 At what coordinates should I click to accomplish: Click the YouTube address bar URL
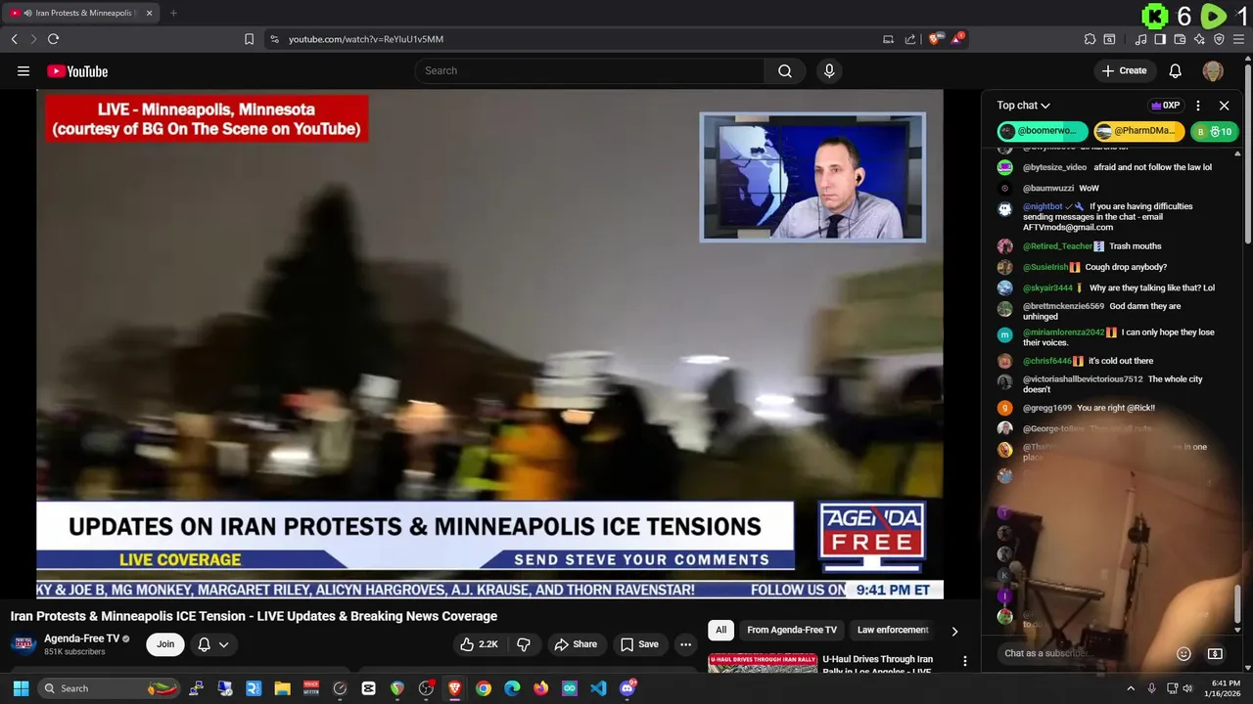[x=366, y=39]
